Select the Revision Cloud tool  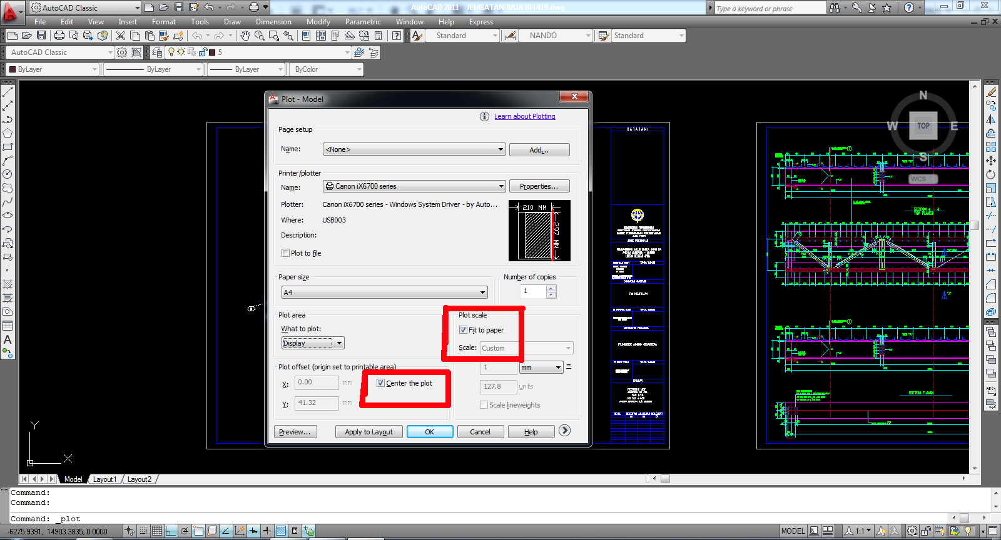click(x=8, y=188)
